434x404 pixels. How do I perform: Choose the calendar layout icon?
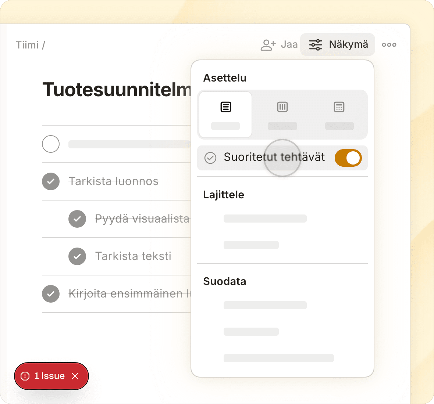(339, 107)
